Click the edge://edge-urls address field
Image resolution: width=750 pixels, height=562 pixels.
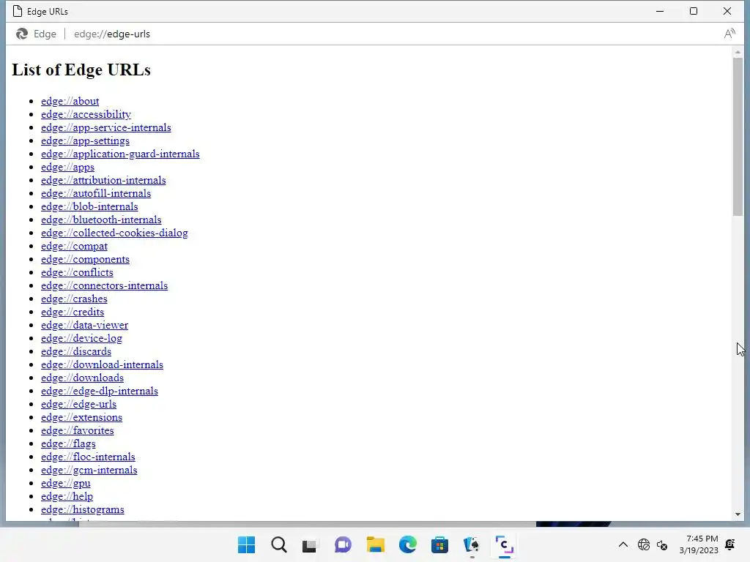click(x=112, y=34)
